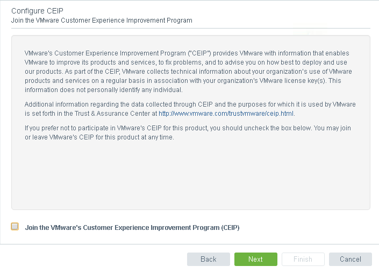
Task: Click the CEIP checkbox label text
Action: [x=132, y=228]
